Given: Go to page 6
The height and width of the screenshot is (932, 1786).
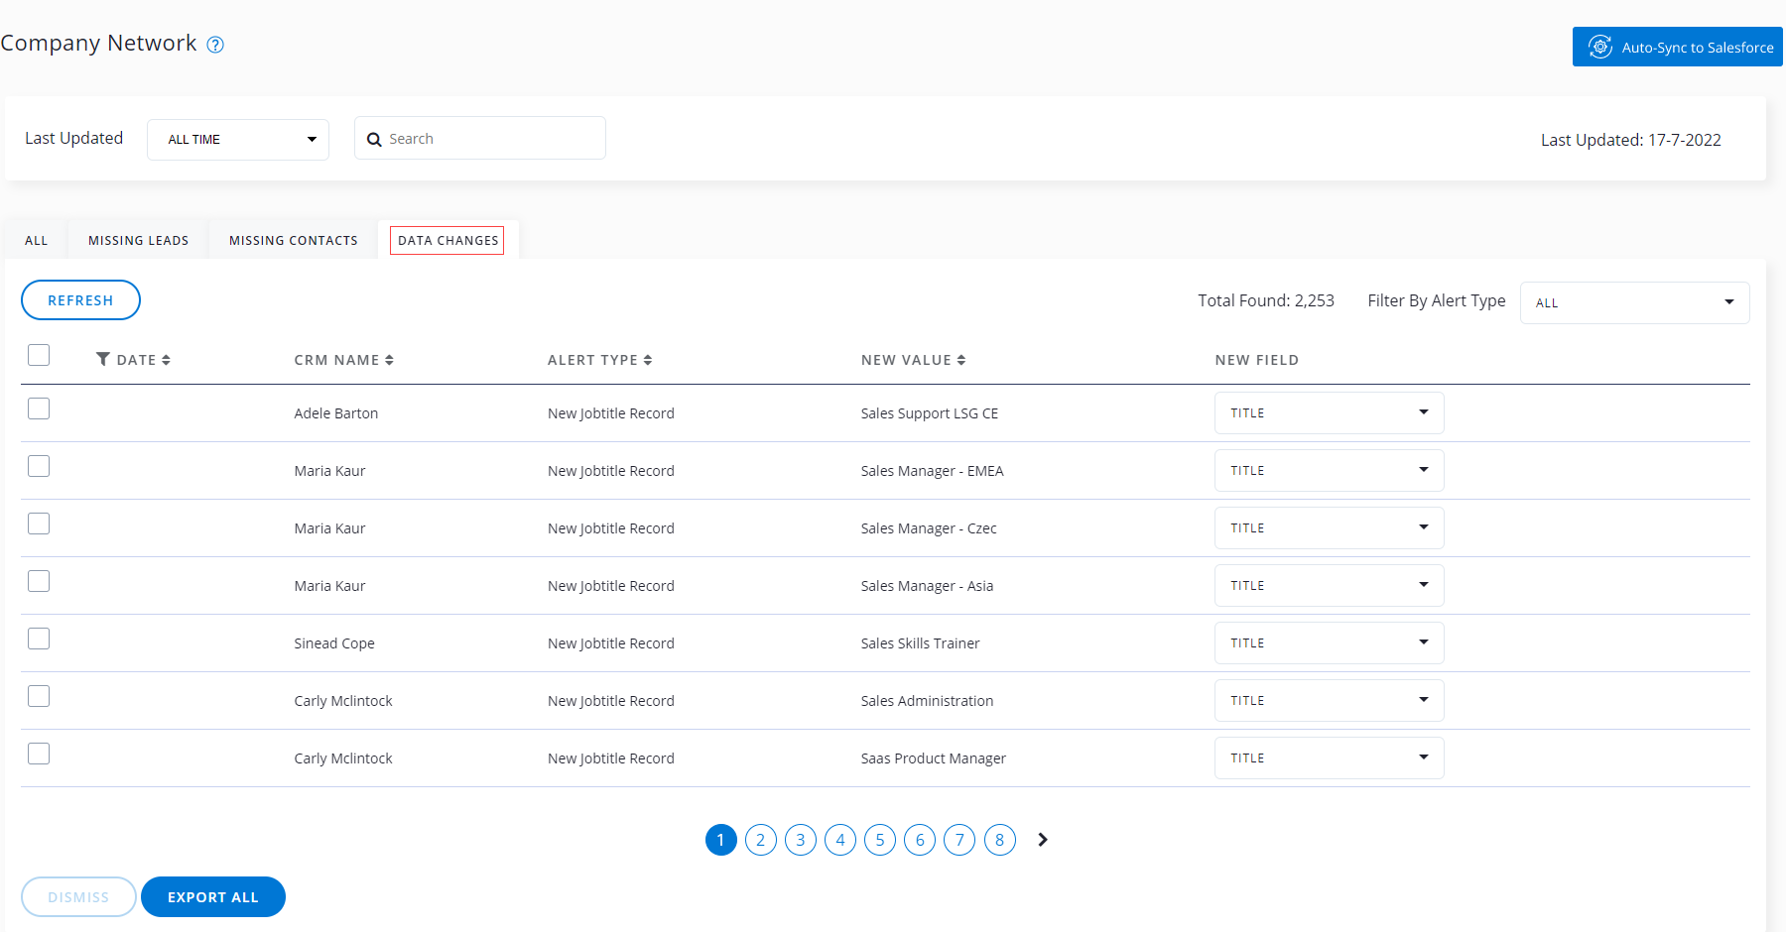Looking at the screenshot, I should coord(920,840).
